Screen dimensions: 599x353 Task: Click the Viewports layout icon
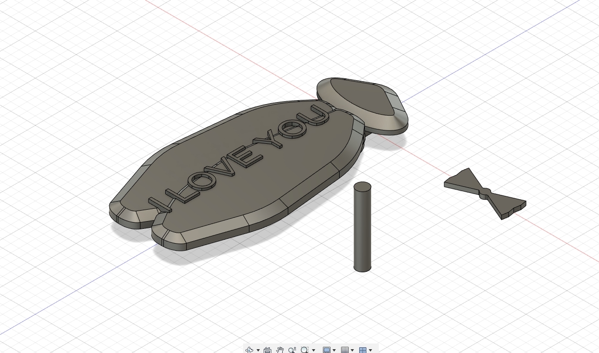tap(363, 350)
